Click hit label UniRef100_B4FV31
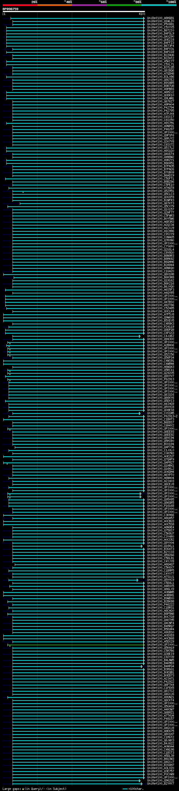The height and width of the screenshot is (791, 179). (x=160, y=49)
